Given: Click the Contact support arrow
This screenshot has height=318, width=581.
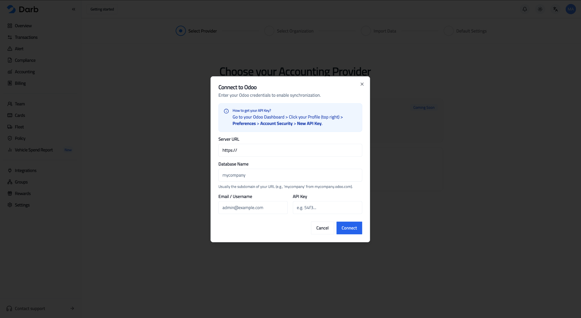Looking at the screenshot, I should pyautogui.click(x=72, y=308).
